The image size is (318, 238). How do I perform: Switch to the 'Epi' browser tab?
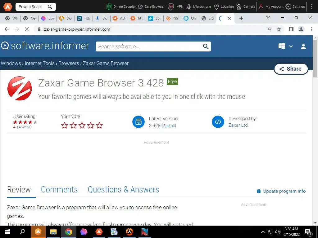point(155,18)
